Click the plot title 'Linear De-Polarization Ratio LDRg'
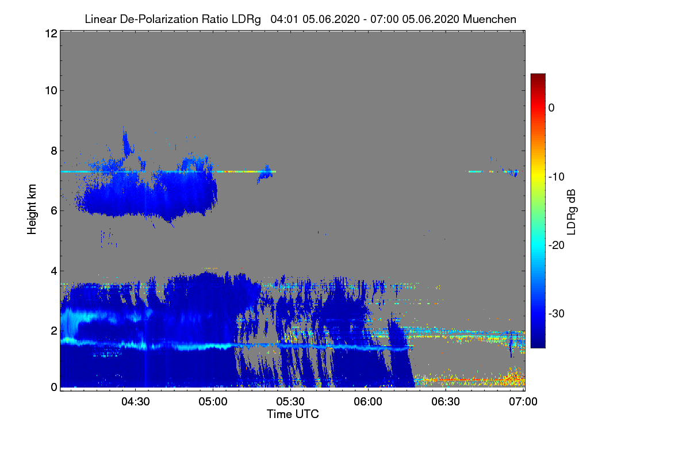The image size is (690, 460). [x=172, y=19]
